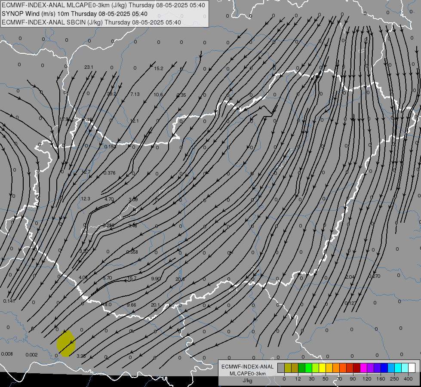
Task: Click the legend tick label '90'
Action: point(353,379)
